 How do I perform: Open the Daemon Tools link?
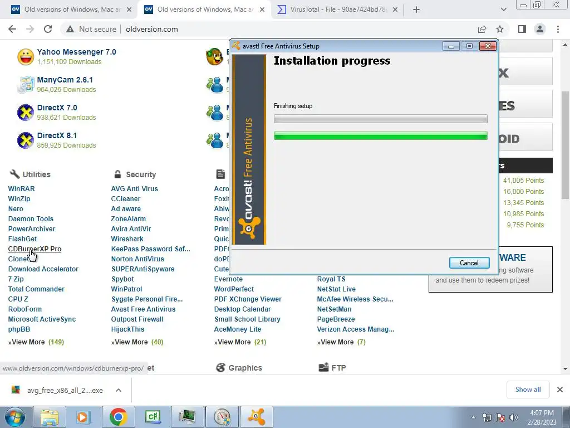31,218
